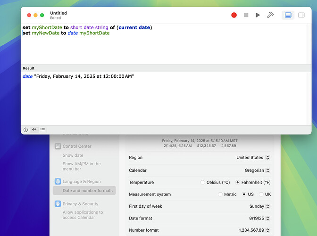The width and height of the screenshot is (317, 236).
Task: Open Control Center settings entry
Action: pos(77,146)
